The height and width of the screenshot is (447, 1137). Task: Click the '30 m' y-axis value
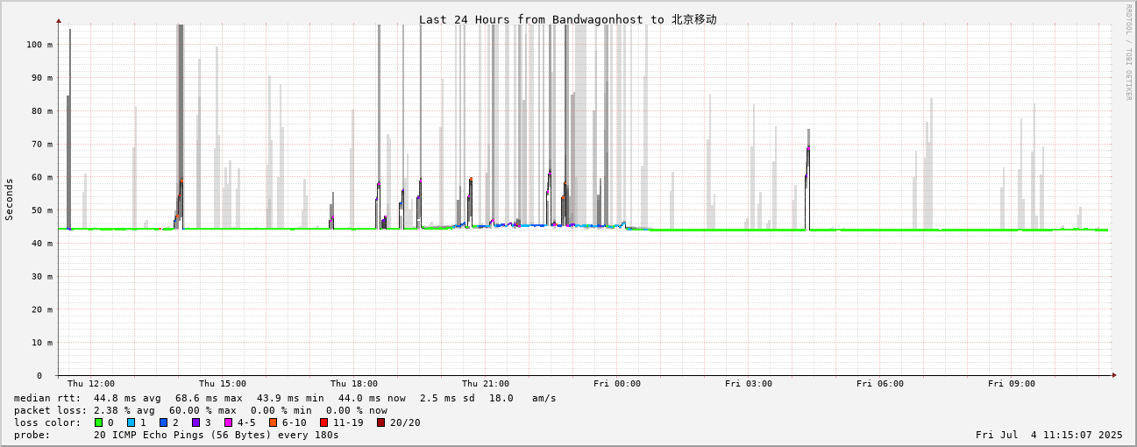click(42, 277)
